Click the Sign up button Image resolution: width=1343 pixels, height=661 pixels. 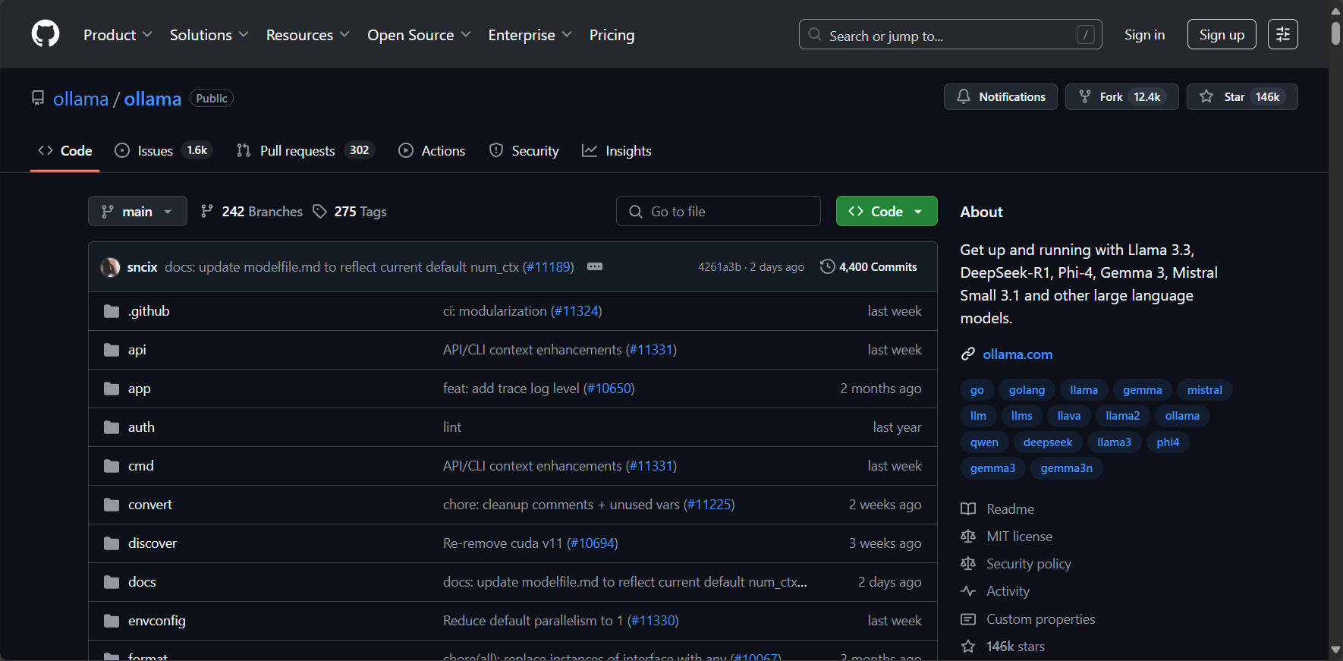coord(1222,34)
